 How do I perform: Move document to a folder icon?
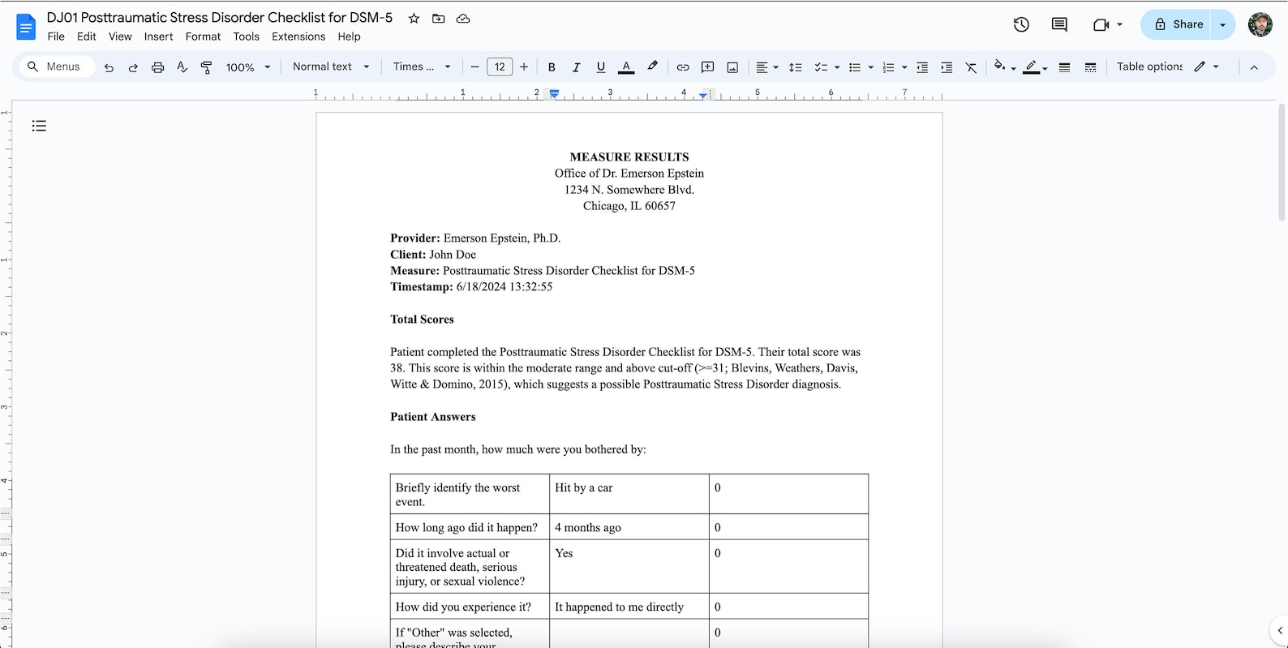click(438, 19)
